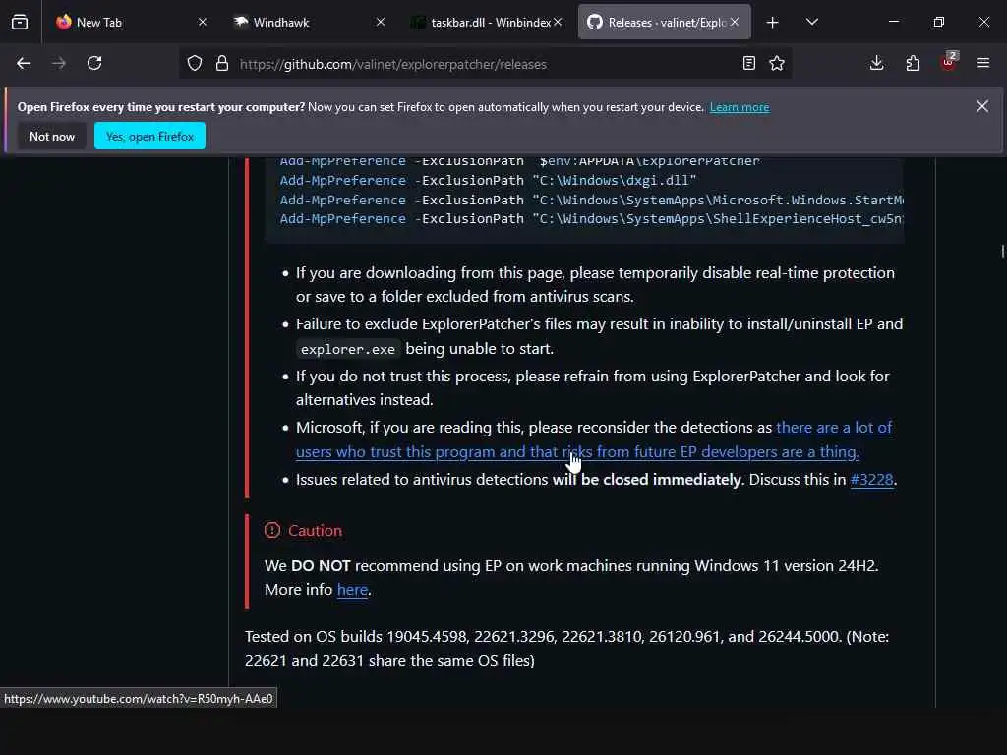Viewport: 1007px width, 755px height.
Task: Go forward one page
Action: click(59, 63)
